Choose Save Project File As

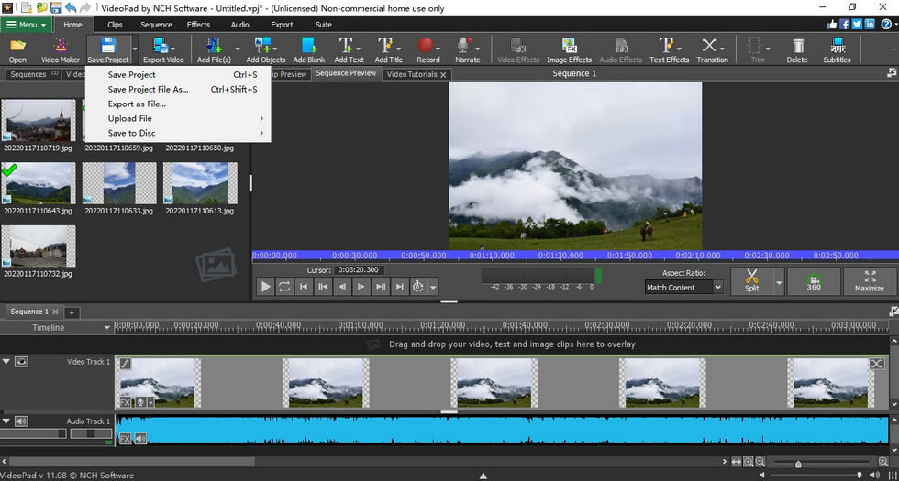tap(178, 90)
